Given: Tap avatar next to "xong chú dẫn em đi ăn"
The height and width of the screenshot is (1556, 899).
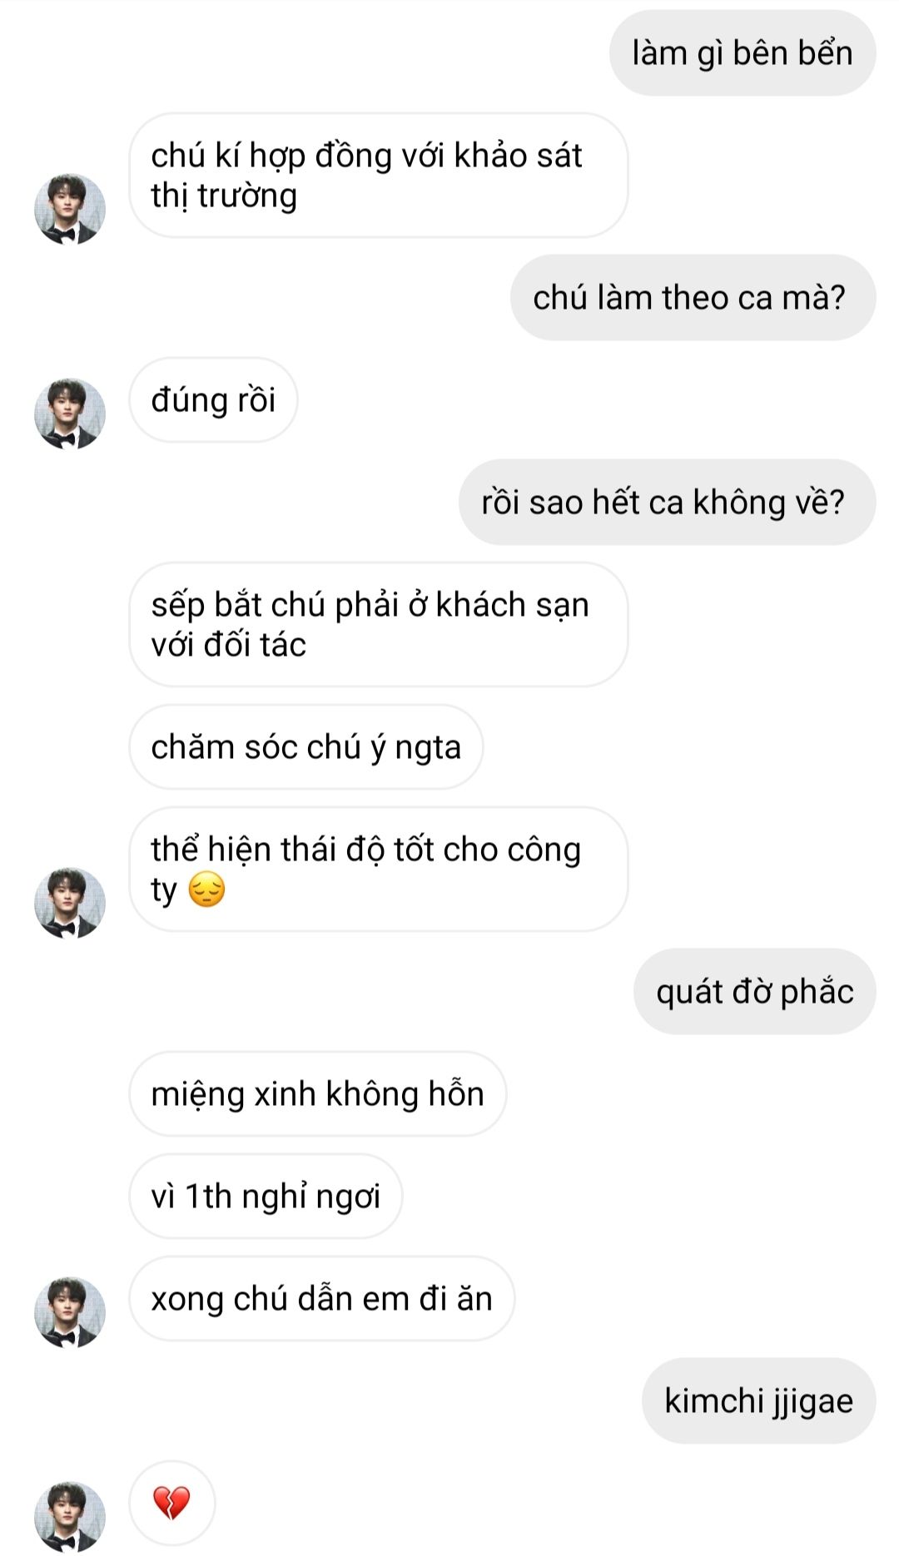Looking at the screenshot, I should [x=69, y=1312].
